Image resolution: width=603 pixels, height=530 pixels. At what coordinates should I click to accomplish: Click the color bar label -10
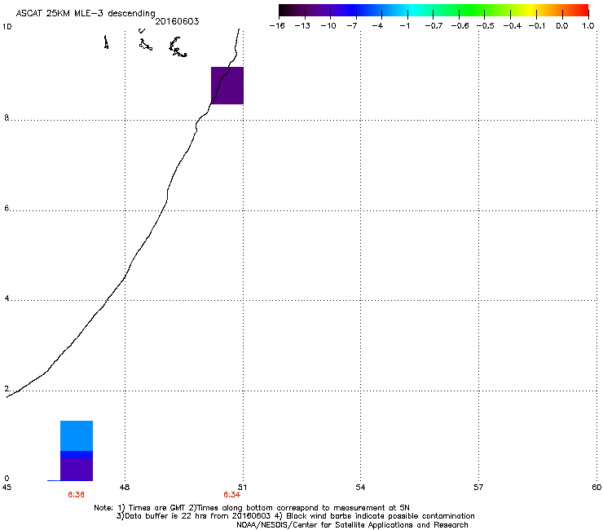tap(328, 26)
